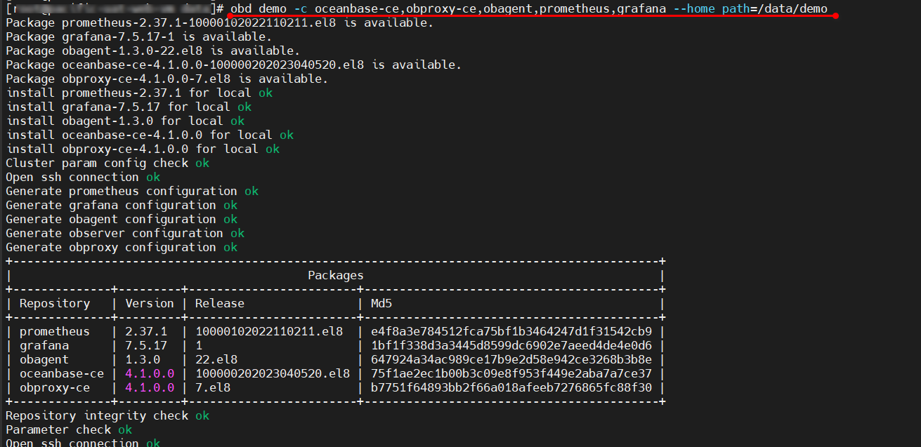
Task: Click "install oceanbase-ce-4.1.0.0 for local" line
Action: coord(149,135)
